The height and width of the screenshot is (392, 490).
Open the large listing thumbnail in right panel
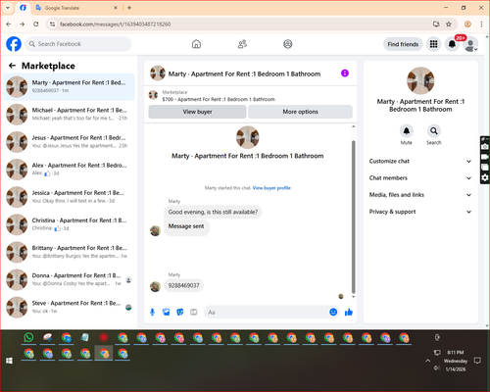tap(420, 80)
